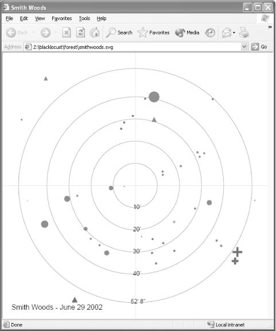276x331 pixels.
Task: Maximize the Smith Woods window
Action: coord(258,8)
